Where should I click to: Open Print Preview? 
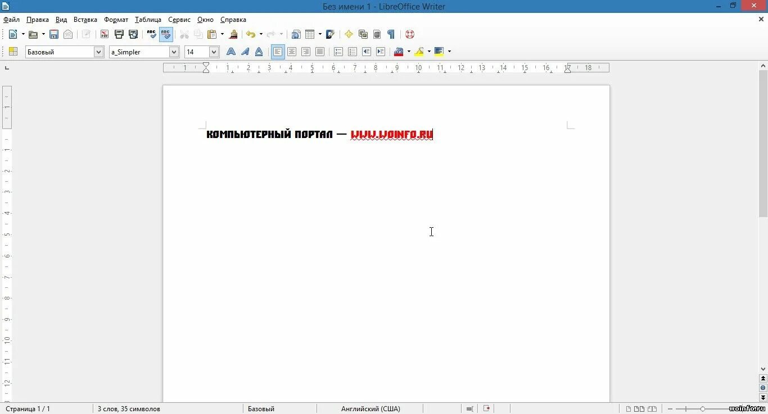click(133, 34)
